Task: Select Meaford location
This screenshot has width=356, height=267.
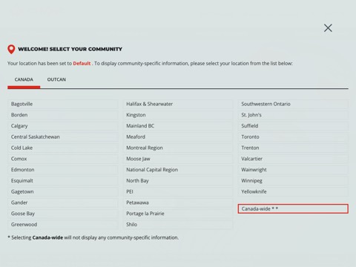Action: coord(178,137)
